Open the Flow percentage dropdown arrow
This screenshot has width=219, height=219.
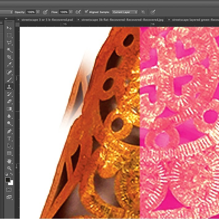[x=71, y=12]
